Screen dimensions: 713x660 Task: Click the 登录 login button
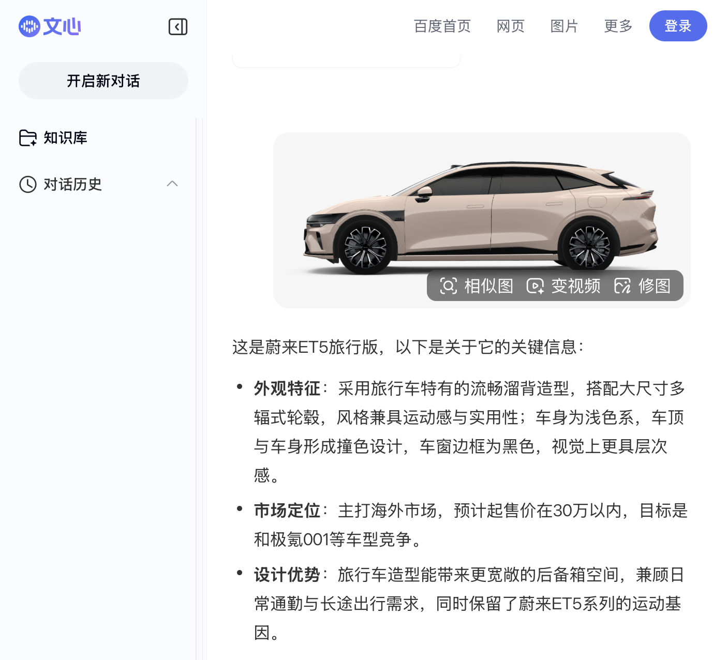pyautogui.click(x=678, y=26)
